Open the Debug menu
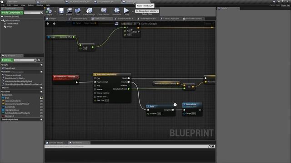This screenshot has height=163, width=291. (x=31, y=5)
